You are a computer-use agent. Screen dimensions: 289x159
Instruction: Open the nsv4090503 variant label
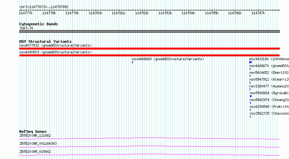pyautogui.click(x=56, y=52)
